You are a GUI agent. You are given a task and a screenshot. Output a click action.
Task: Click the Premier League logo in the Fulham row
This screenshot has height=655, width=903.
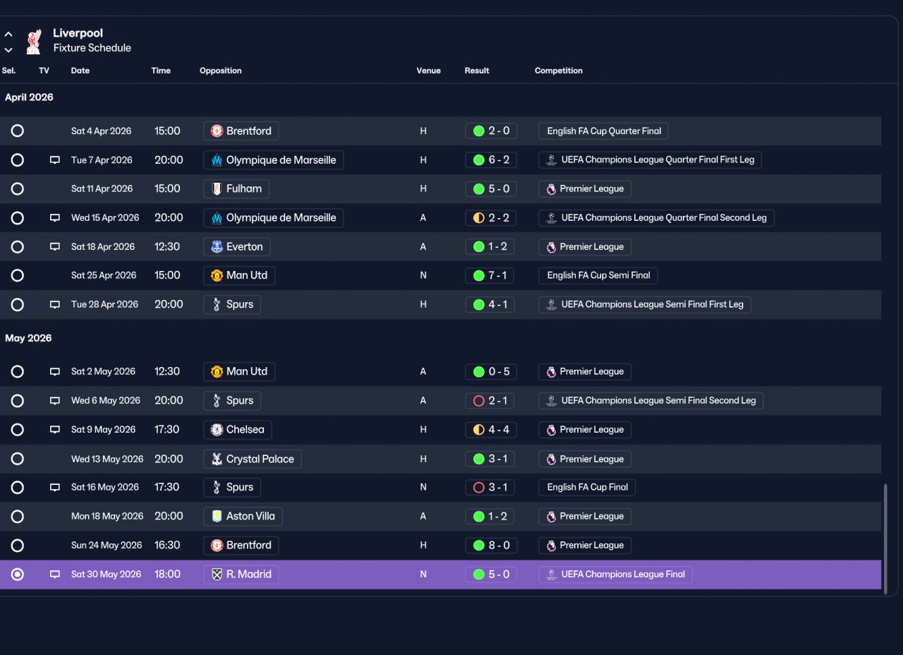[552, 189]
